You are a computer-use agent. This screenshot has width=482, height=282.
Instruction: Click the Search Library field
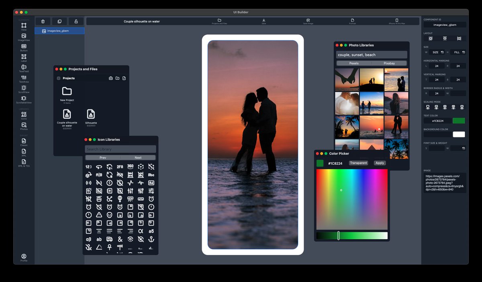pyautogui.click(x=120, y=149)
